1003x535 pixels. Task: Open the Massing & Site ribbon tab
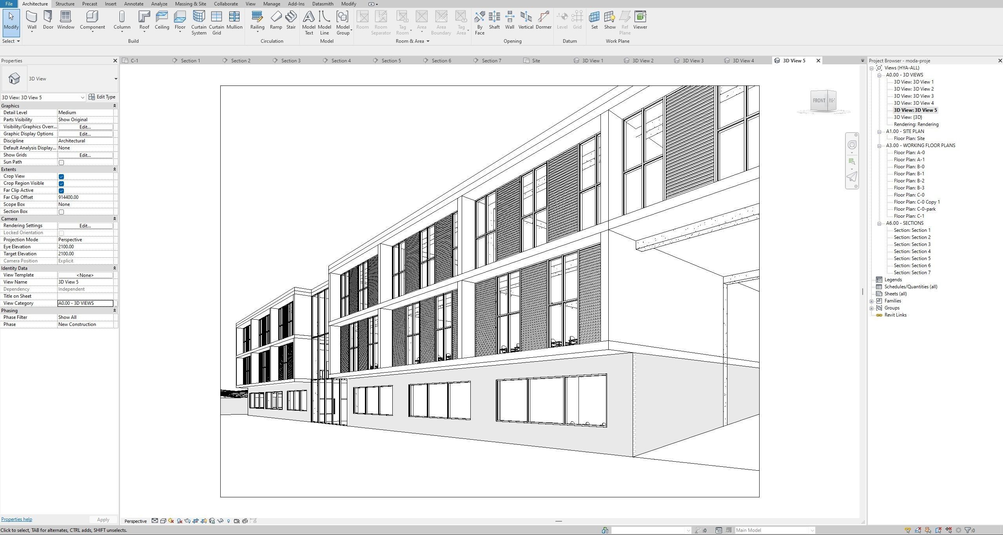[190, 4]
